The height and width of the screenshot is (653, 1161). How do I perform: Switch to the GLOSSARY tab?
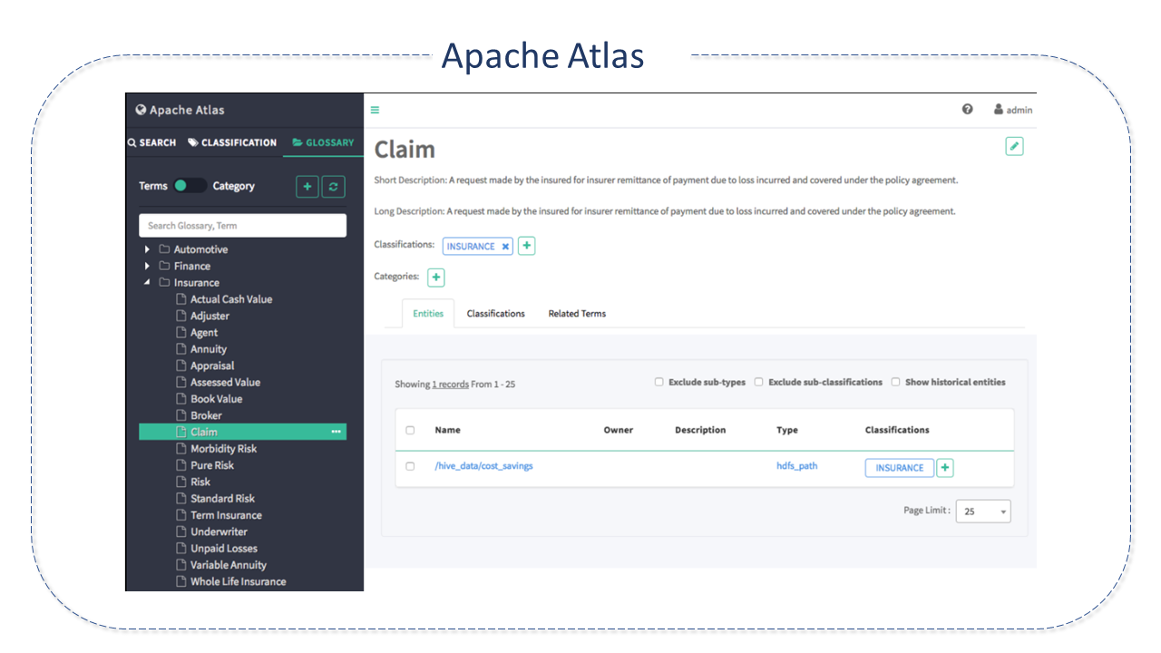[324, 142]
